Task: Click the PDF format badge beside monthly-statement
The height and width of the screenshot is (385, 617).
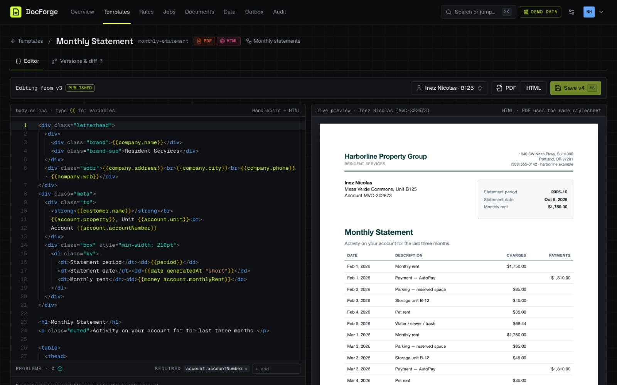Action: pyautogui.click(x=204, y=41)
